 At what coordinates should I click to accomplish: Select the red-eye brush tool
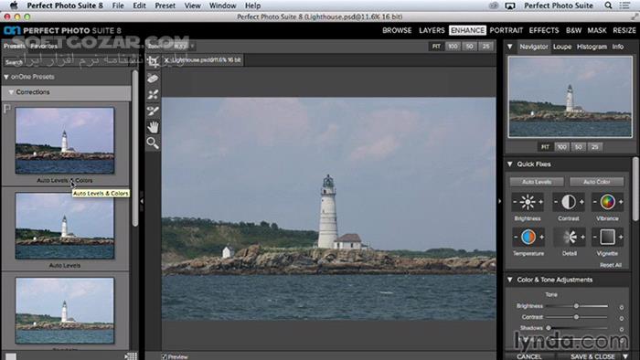tap(153, 111)
